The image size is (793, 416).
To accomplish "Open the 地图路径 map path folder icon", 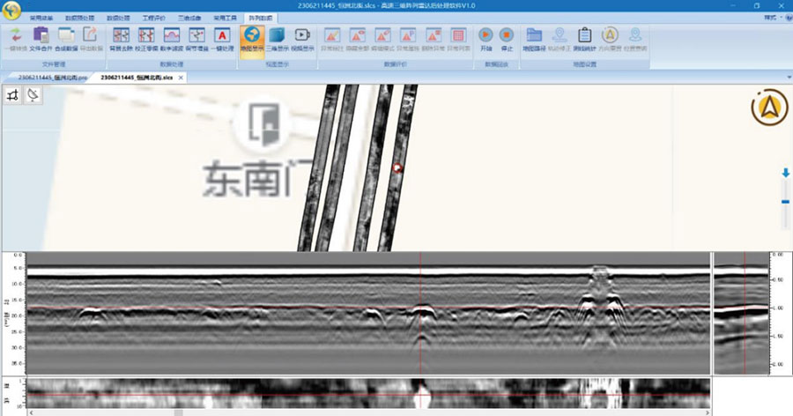I will [x=534, y=38].
